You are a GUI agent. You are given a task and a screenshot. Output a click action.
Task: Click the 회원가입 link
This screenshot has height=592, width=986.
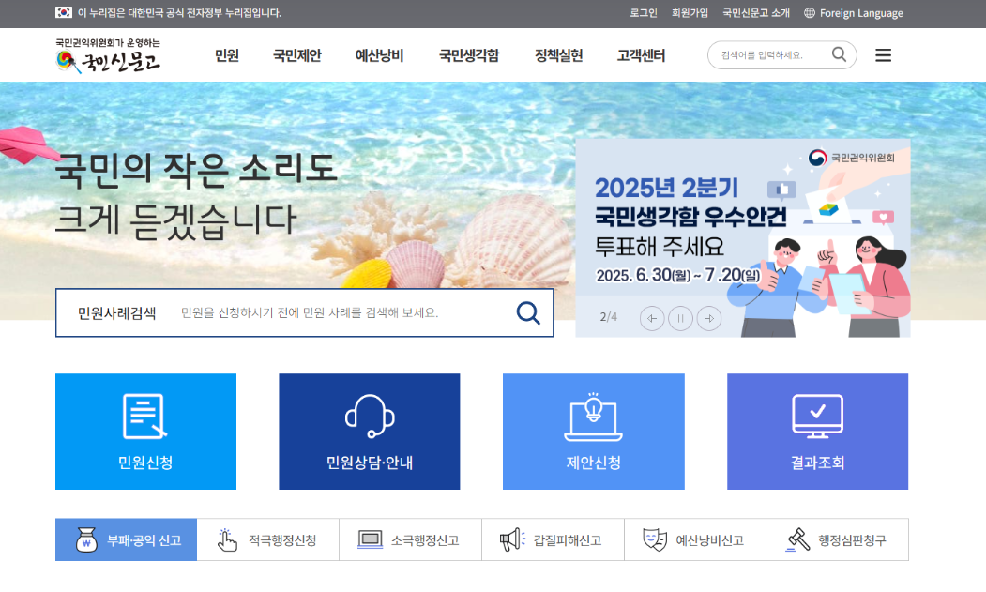pyautogui.click(x=690, y=13)
